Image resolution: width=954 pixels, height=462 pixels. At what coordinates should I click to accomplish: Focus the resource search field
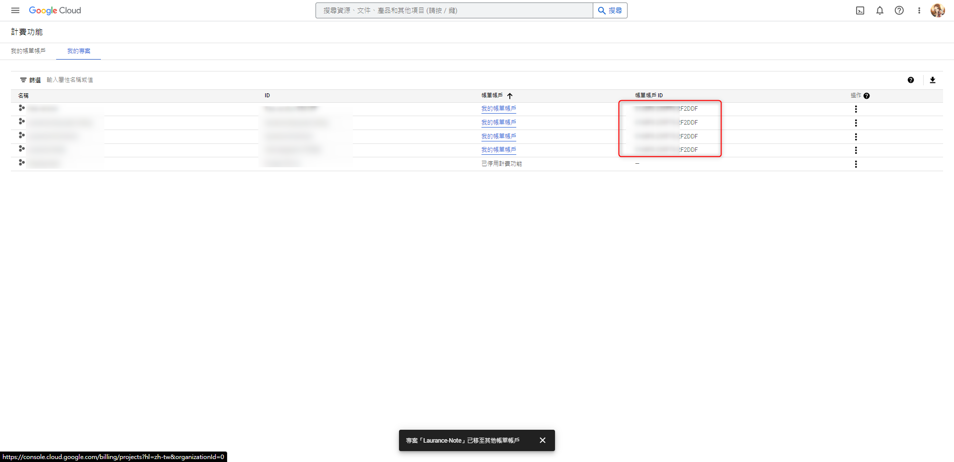tap(454, 10)
